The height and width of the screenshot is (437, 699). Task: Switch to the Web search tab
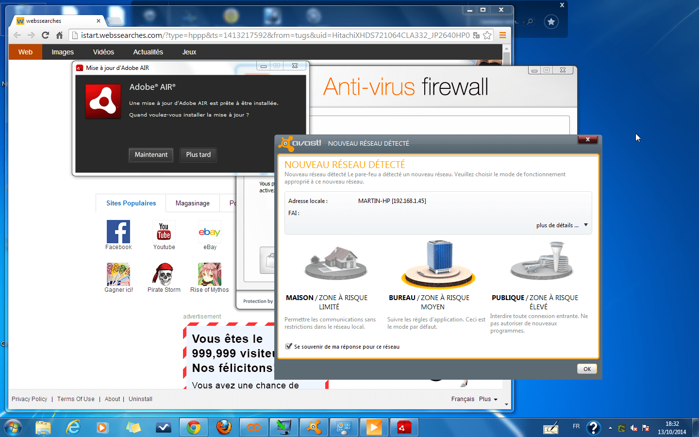25,52
